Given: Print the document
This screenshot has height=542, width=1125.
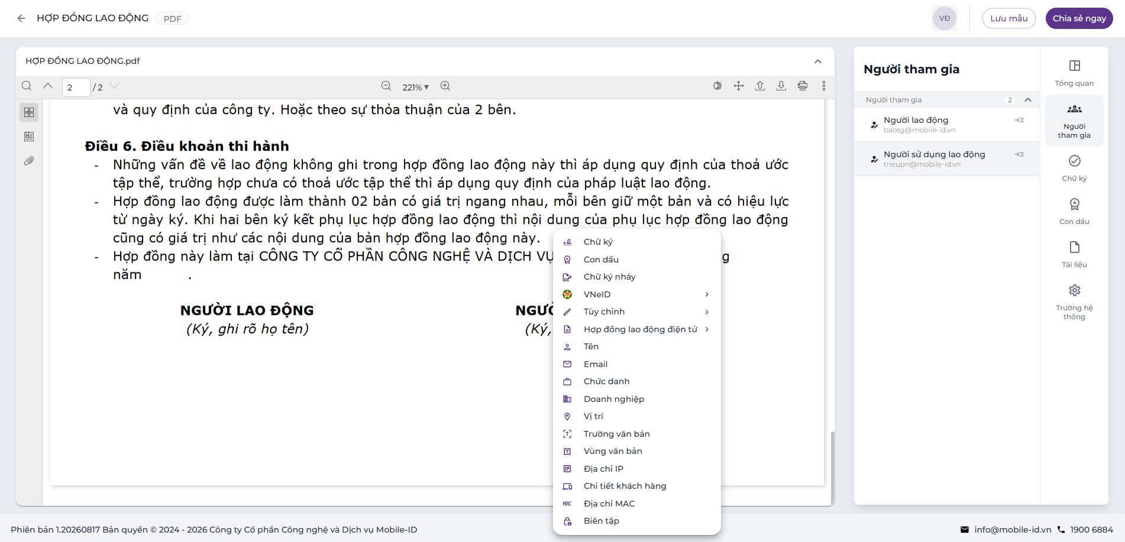Looking at the screenshot, I should point(803,86).
